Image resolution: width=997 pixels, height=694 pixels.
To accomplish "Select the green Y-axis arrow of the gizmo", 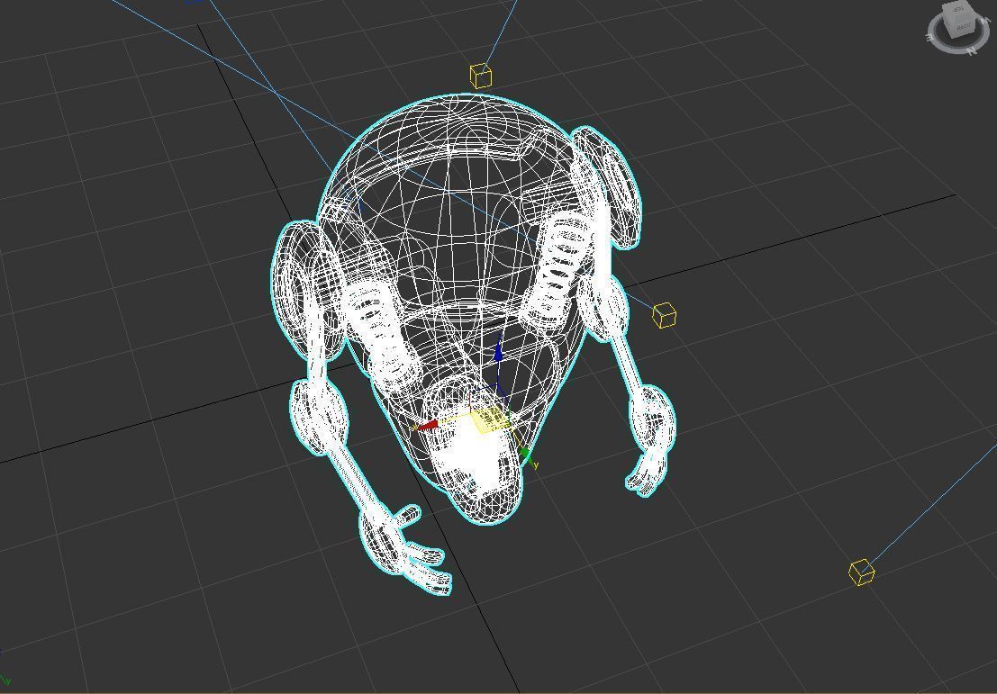I will pyautogui.click(x=526, y=452).
